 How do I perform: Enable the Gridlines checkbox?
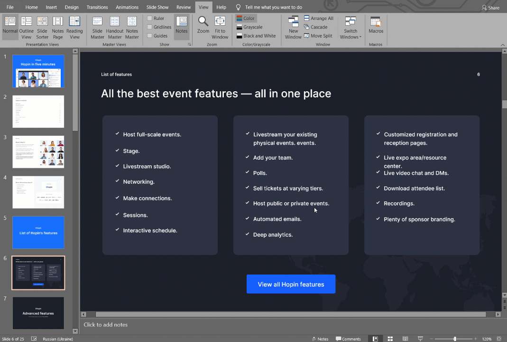point(150,27)
